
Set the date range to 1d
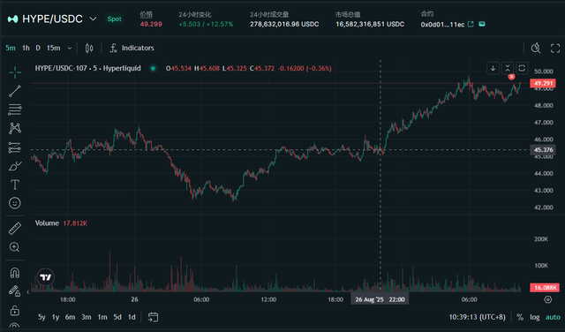pyautogui.click(x=132, y=317)
